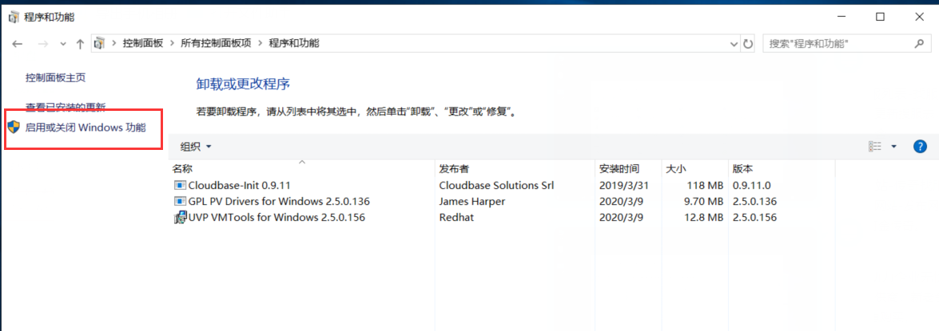
Task: Sort by the 安装时间 column header
Action: point(628,168)
